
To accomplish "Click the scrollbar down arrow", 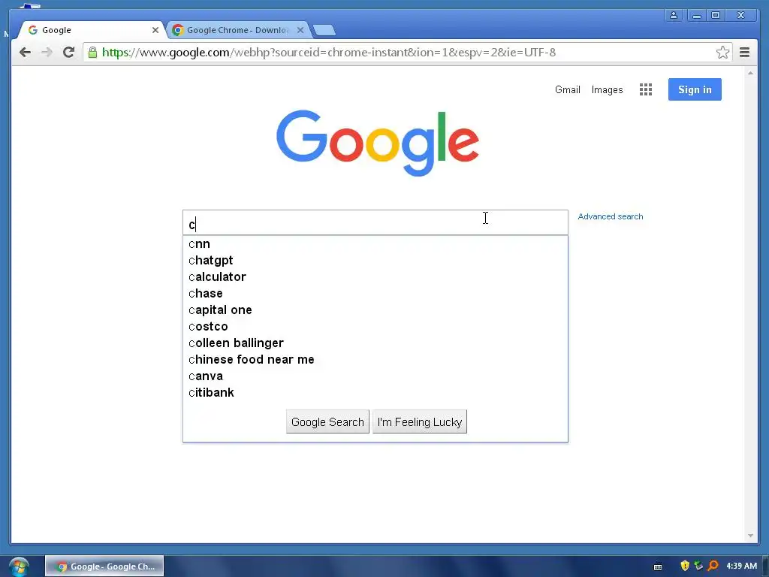I will tap(750, 536).
